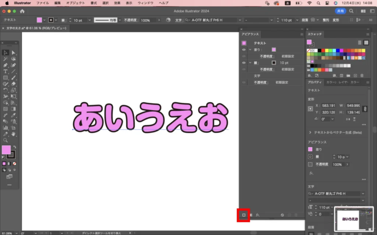
Task: Click Add New Stroke icon in Appearance panel
Action: (x=244, y=215)
